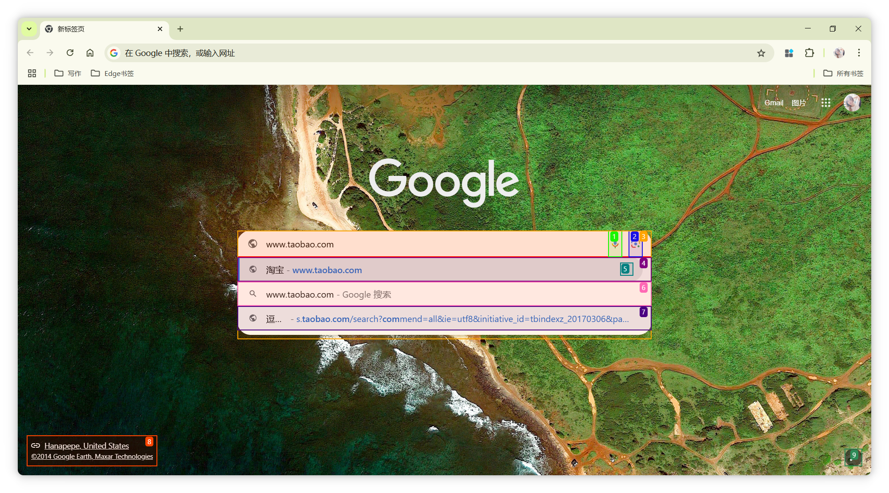Remove the 淘宝 suggestion with its X
This screenshot has width=889, height=493.
[x=626, y=269]
